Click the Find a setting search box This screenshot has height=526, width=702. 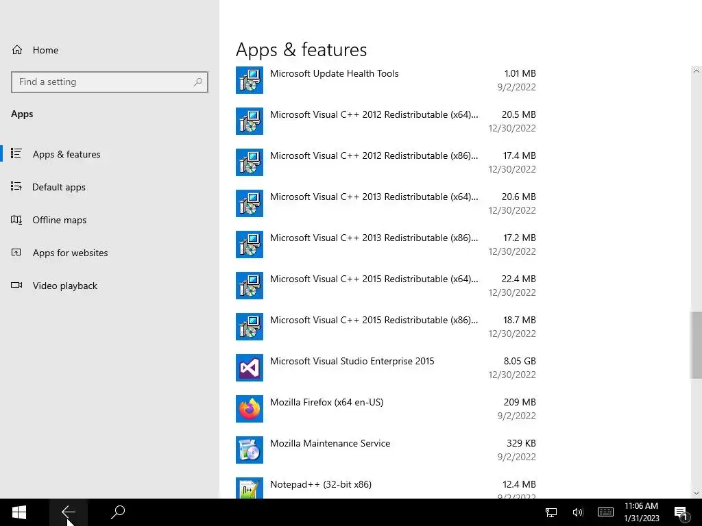pyautogui.click(x=110, y=82)
